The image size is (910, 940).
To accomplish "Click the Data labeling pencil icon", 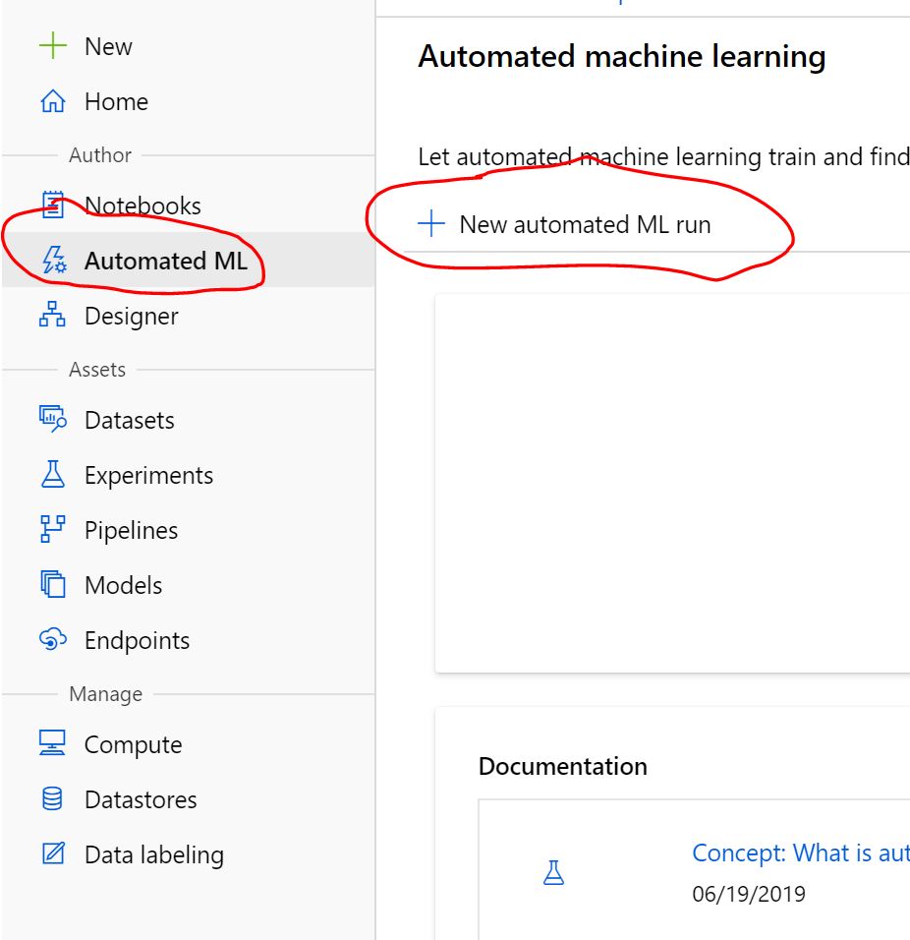I will point(53,853).
